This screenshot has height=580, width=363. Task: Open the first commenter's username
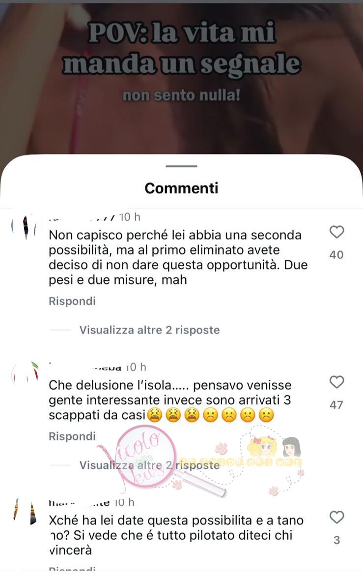point(82,217)
